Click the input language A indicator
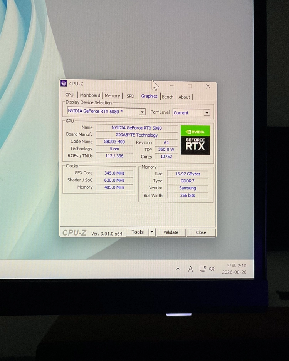 [190, 269]
